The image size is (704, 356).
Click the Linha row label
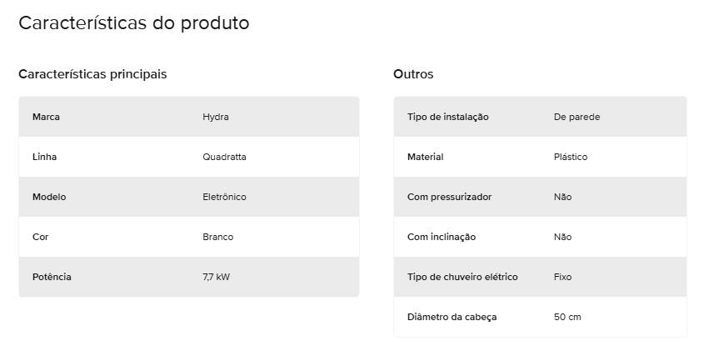(44, 157)
